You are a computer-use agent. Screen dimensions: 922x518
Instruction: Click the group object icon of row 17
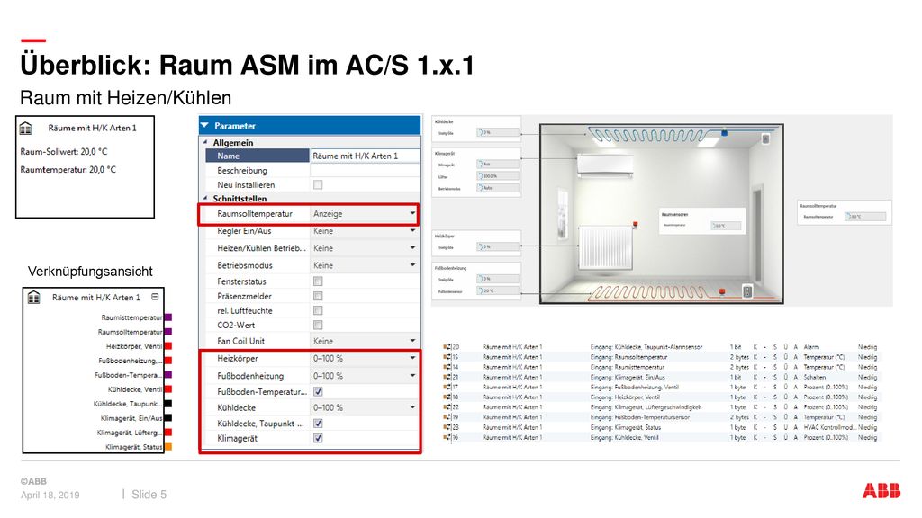(447, 387)
